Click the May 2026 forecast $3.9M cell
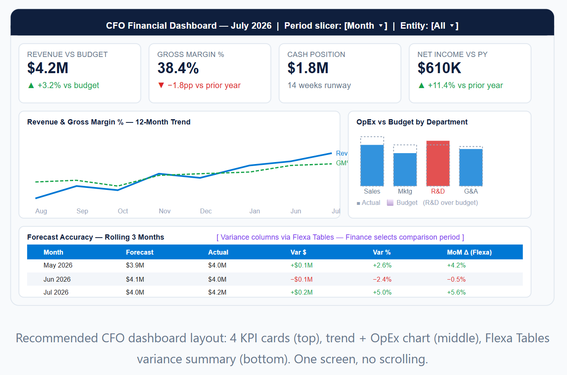The image size is (567, 375). 135,265
